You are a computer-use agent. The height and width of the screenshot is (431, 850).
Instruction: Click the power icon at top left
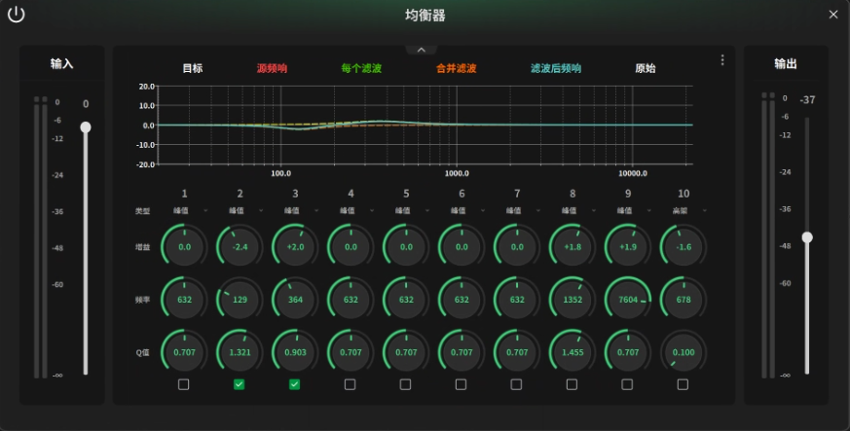[x=16, y=15]
